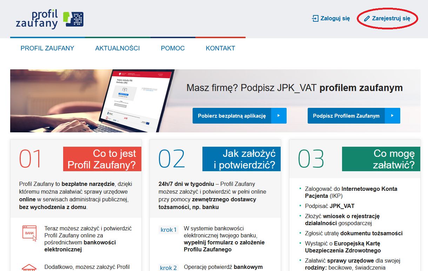Viewport: 428px width, 271px height.
Task: Open the AKTUALNOŚCI menu item
Action: point(118,48)
